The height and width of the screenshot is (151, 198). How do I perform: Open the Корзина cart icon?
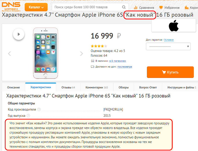[x=187, y=8]
